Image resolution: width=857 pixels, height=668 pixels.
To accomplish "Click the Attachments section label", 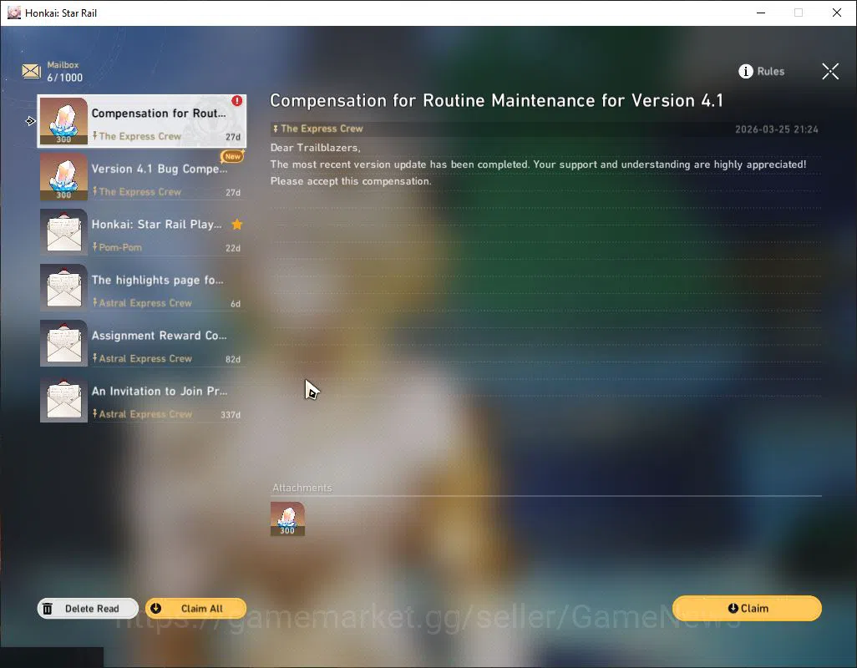I will pos(302,488).
